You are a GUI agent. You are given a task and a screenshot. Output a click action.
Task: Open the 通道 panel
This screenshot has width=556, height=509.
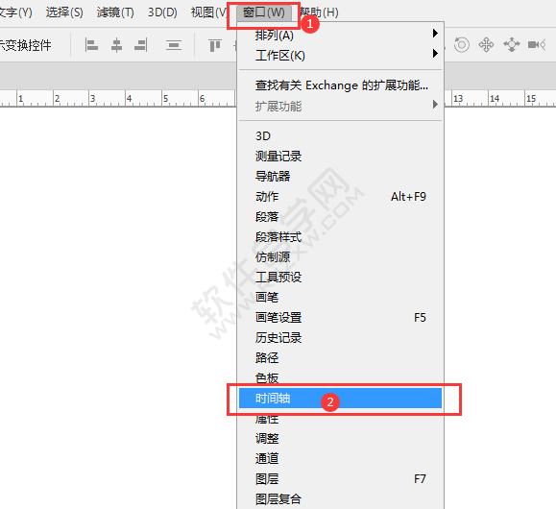pos(340,459)
